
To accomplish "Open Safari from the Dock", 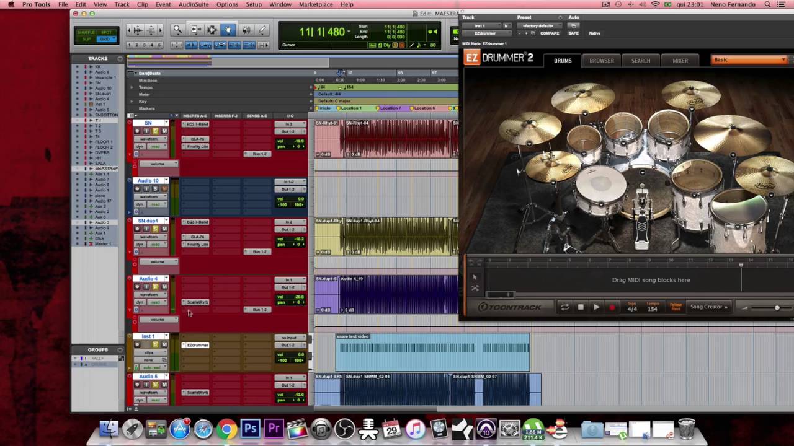I will point(203,429).
